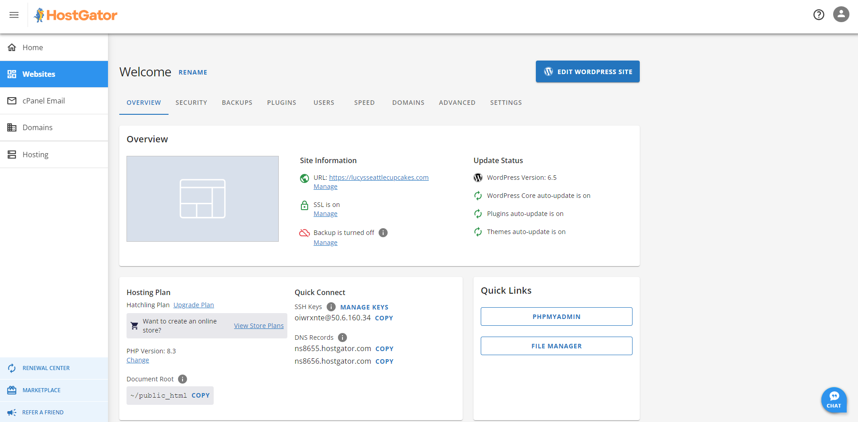Switch to the Plugins tab
858x422 pixels.
coord(281,103)
